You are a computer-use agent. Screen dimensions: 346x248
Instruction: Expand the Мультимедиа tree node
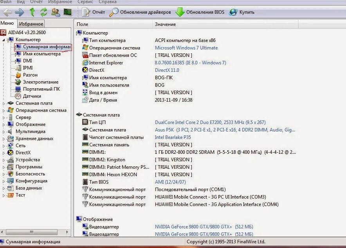[4, 132]
